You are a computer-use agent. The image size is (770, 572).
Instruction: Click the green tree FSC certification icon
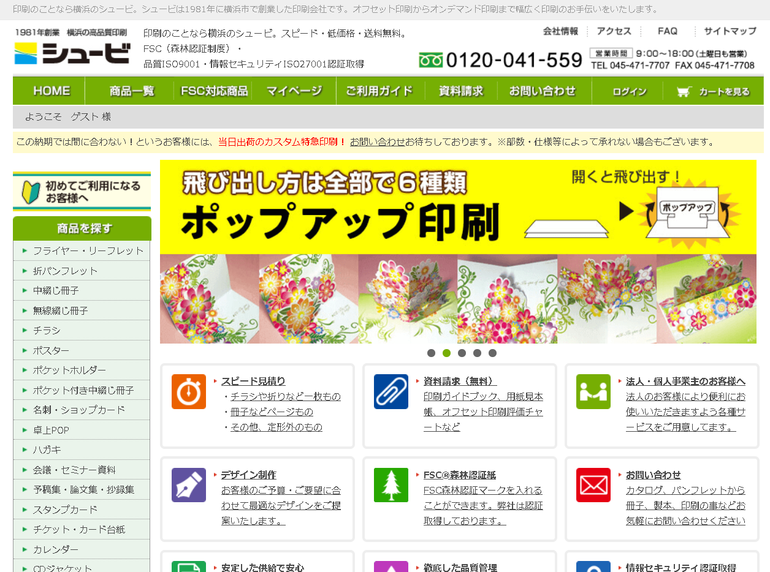point(391,485)
